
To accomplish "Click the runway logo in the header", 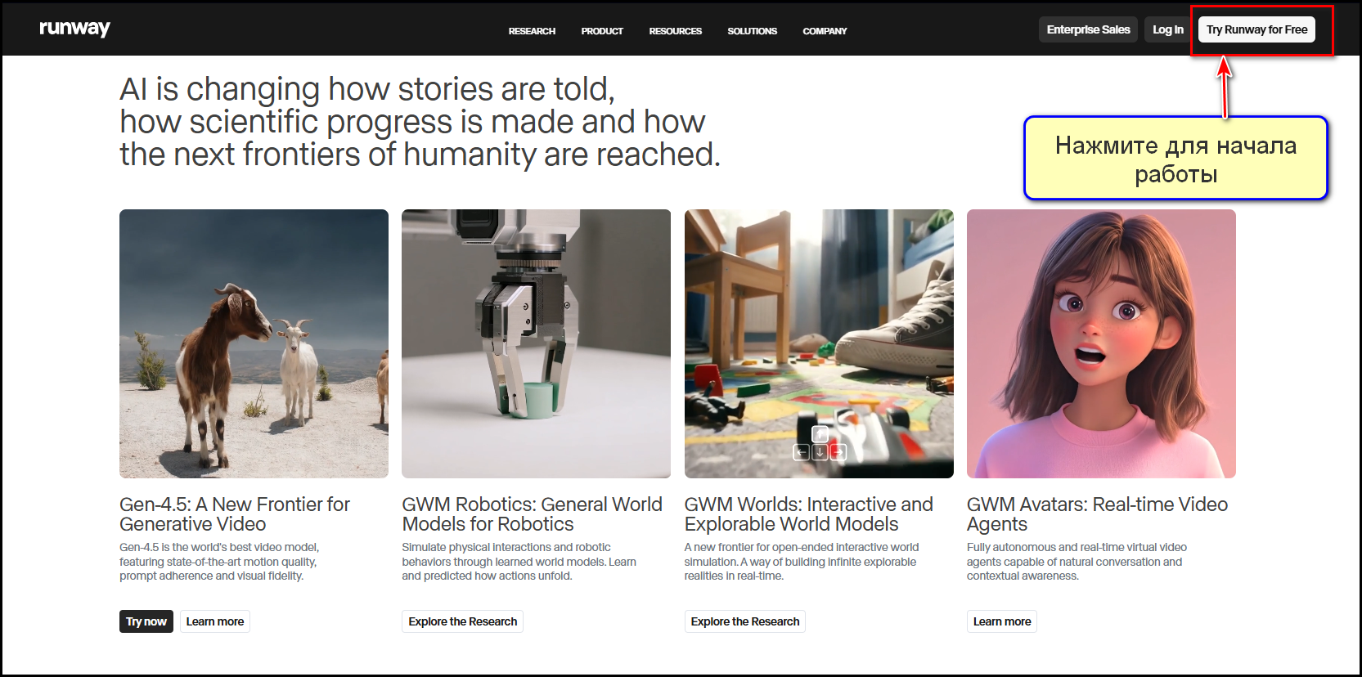I will point(74,29).
